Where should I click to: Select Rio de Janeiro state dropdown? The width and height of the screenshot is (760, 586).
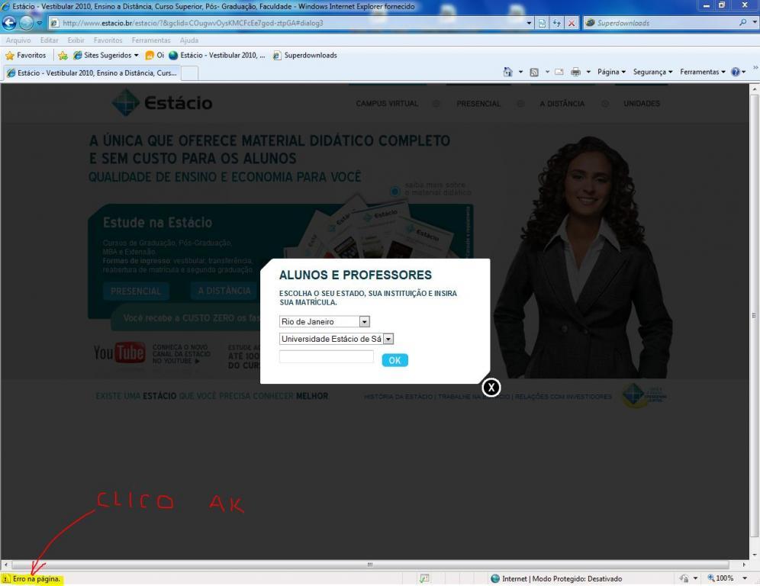tap(324, 321)
